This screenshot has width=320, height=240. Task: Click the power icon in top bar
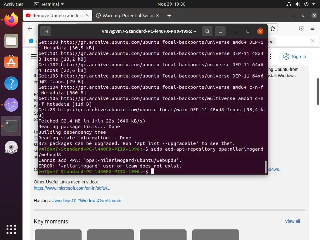[x=306, y=4]
